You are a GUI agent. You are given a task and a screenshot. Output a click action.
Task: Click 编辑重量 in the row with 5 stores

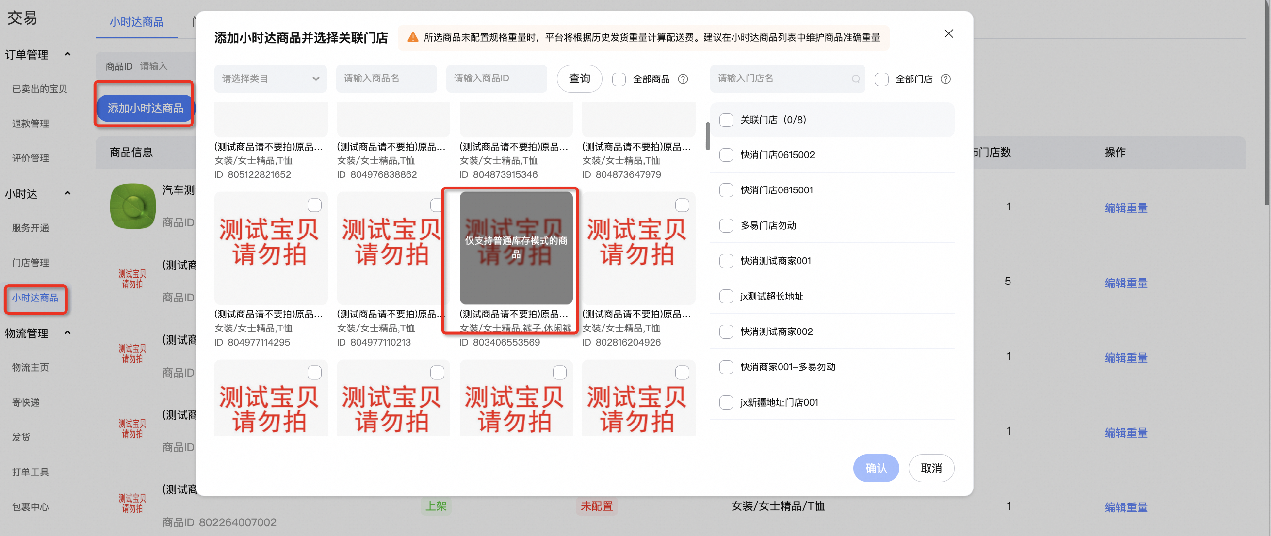pos(1126,283)
